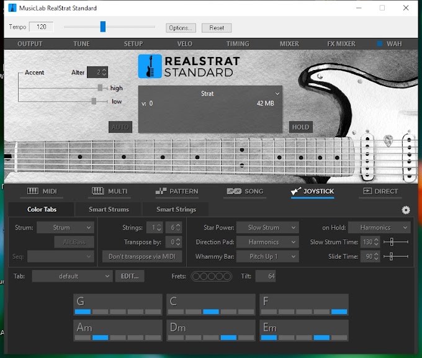Viewport: 422px width, 358px height.
Task: Toggle fourth segment under Dm chord
Action: tap(228, 338)
